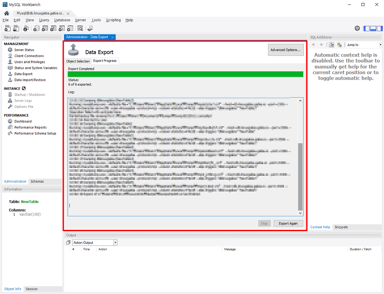Create a new view from toolbar
Screen dimensions: 384x294
pyautogui.click(x=53, y=28)
